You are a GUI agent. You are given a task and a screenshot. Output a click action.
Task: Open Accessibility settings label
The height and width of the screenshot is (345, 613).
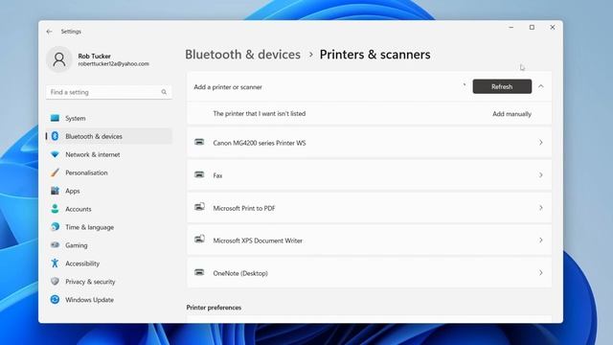tap(82, 264)
